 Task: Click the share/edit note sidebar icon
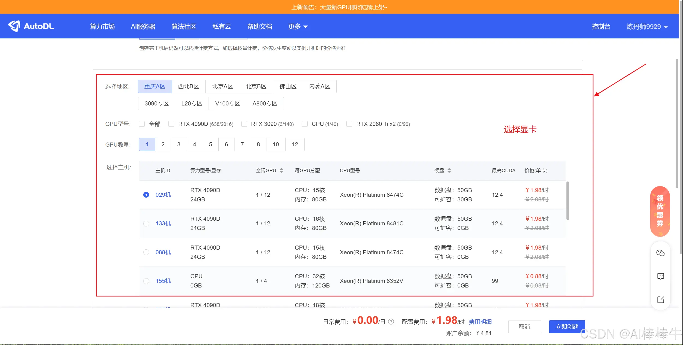tap(660, 300)
